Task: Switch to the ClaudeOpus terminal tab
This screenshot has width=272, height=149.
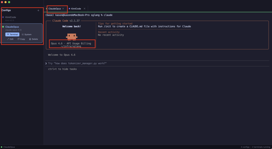Action: click(55, 9)
